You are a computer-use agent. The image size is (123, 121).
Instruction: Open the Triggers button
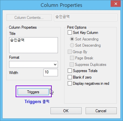coord(33,92)
